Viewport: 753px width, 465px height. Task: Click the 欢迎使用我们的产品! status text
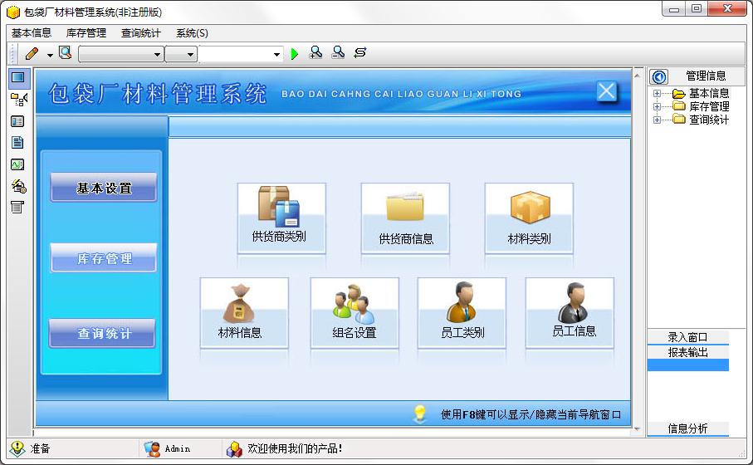click(295, 448)
